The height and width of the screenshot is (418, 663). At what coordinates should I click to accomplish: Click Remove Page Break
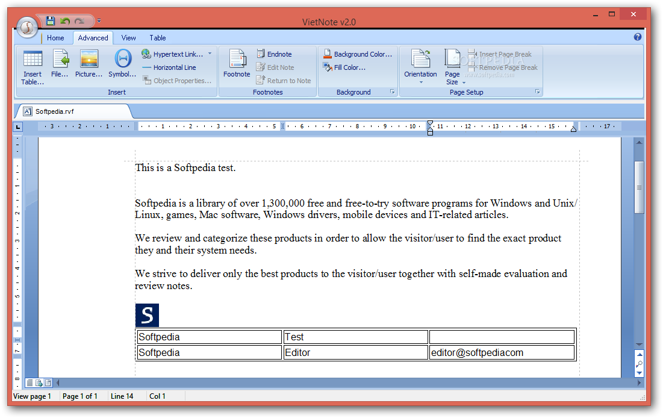[503, 67]
